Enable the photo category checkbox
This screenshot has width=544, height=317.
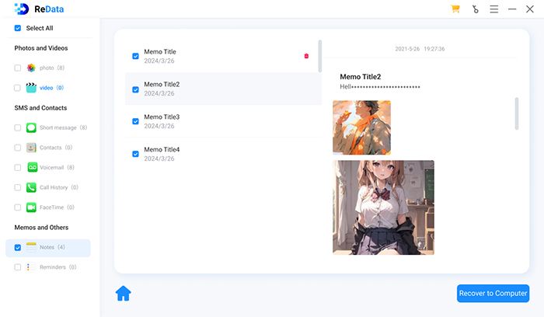18,68
